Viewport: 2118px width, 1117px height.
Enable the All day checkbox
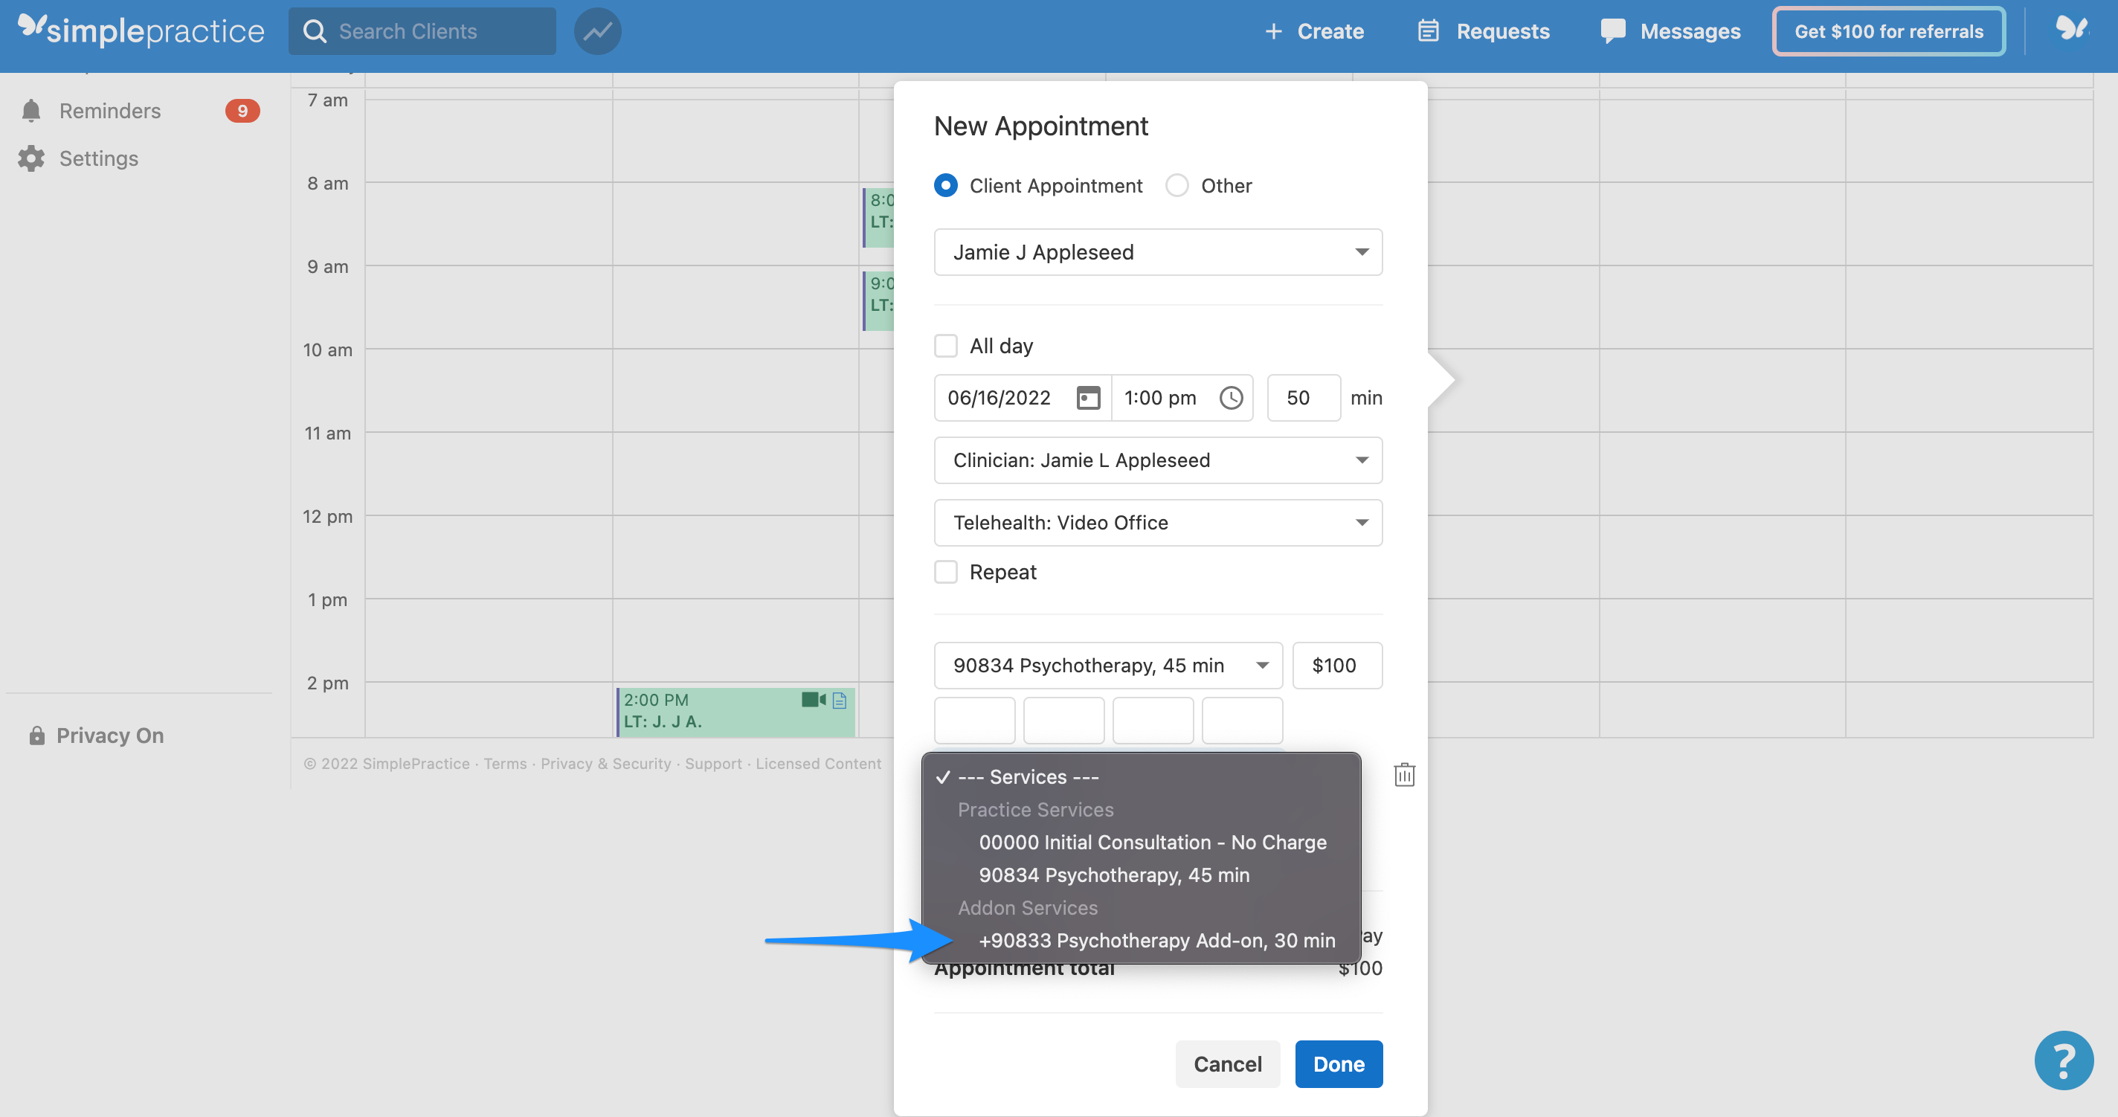coord(945,345)
